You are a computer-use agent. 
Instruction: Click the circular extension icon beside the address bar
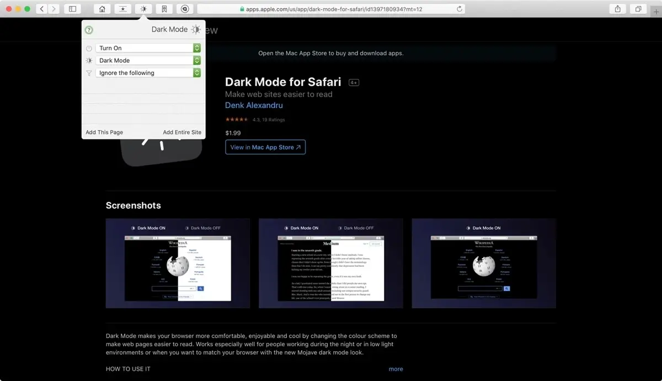tap(185, 9)
